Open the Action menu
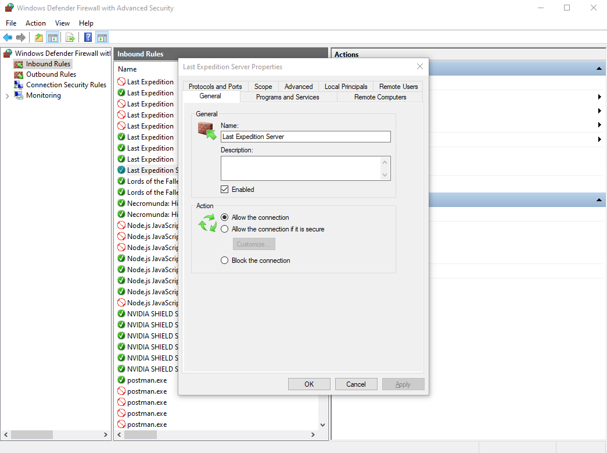The height and width of the screenshot is (453, 607). pyautogui.click(x=35, y=23)
